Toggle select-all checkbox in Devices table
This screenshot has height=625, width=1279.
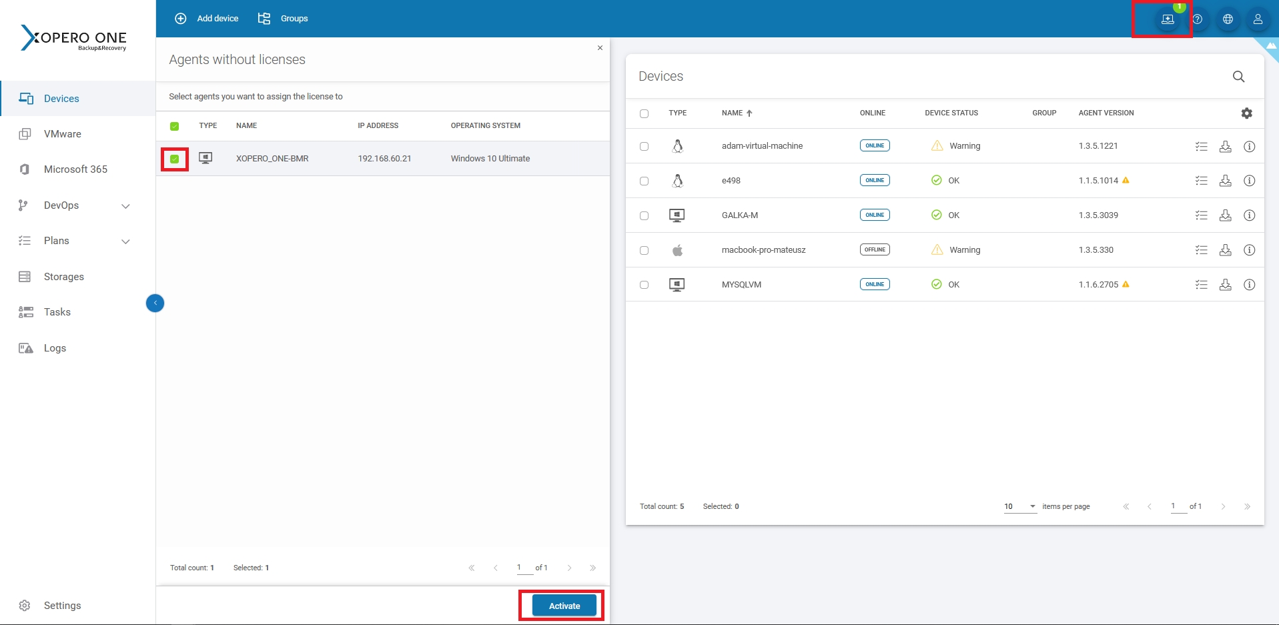644,113
